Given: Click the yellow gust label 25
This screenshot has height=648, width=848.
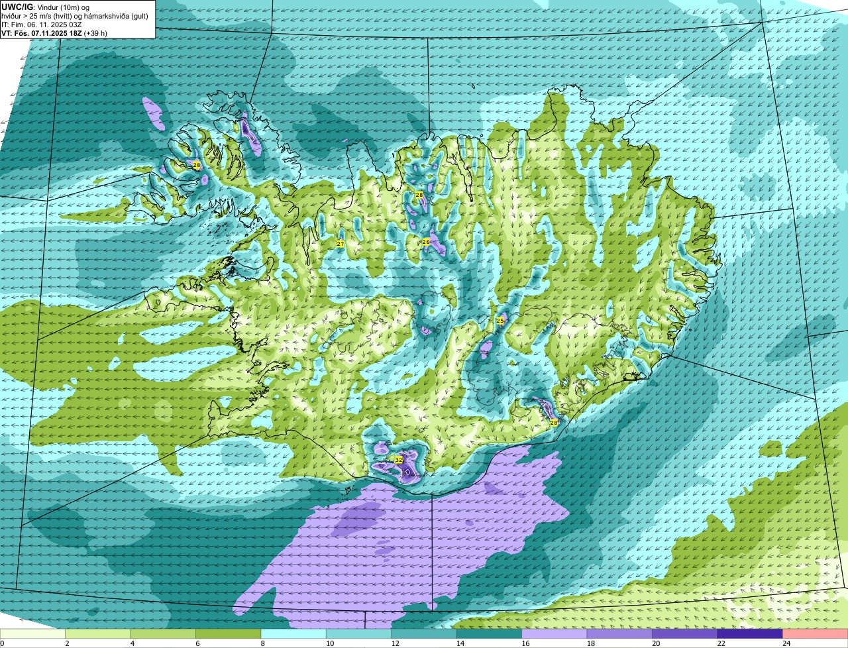Looking at the screenshot, I should 500,321.
